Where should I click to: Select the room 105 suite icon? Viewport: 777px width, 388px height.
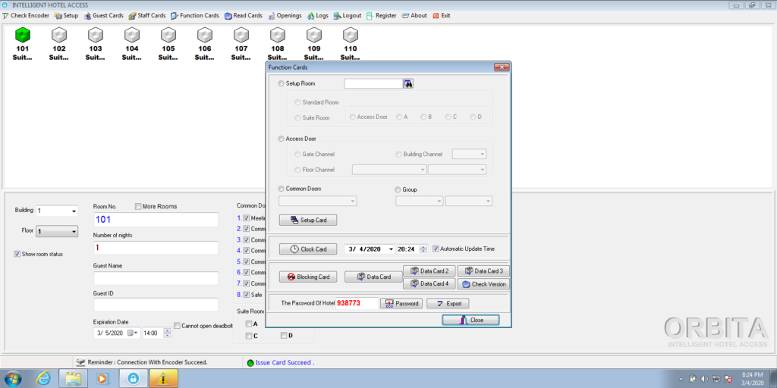[168, 35]
